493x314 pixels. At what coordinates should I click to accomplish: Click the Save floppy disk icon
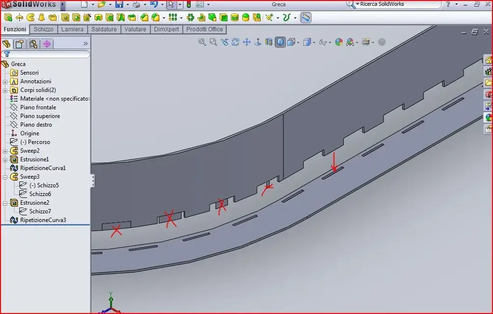(119, 4)
